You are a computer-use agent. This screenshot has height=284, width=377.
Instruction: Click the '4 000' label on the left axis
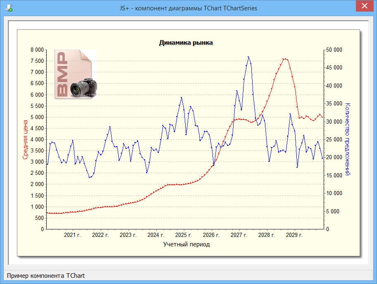coord(37,139)
